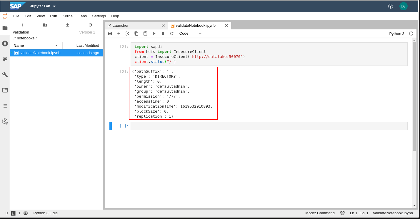The width and height of the screenshot is (420, 219).
Task: Click the notebooks breadcrumb path
Action: click(x=26, y=38)
